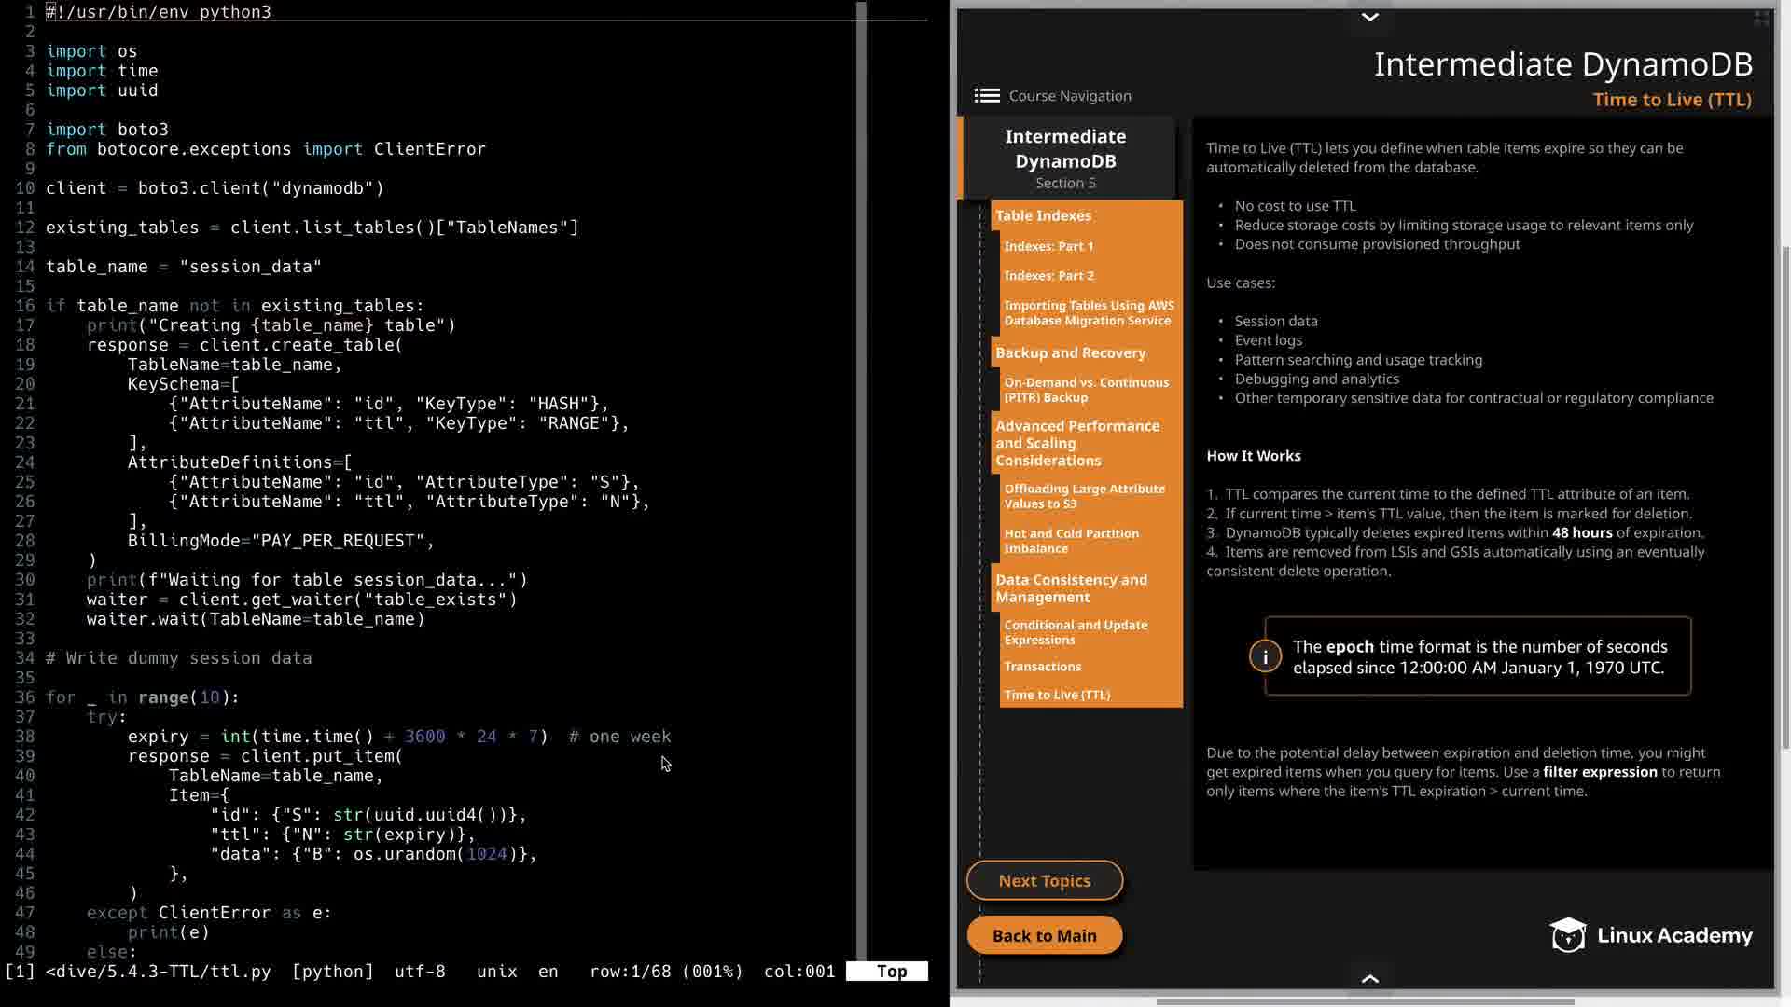The width and height of the screenshot is (1791, 1007).
Task: Click the Course Navigation hamburger icon
Action: pos(987,96)
